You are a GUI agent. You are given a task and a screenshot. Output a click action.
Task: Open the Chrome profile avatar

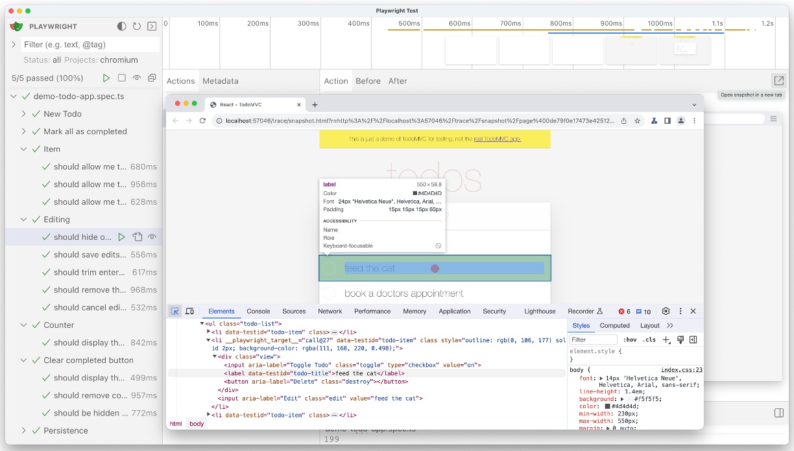point(681,121)
